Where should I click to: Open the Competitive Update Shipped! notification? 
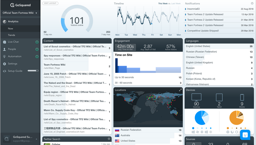[219, 31]
